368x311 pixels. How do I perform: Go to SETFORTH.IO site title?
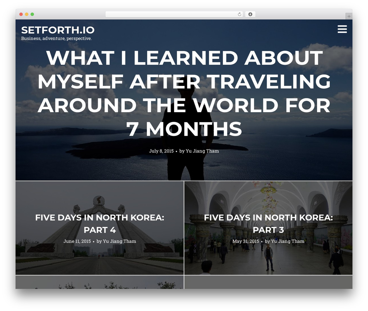tap(58, 30)
